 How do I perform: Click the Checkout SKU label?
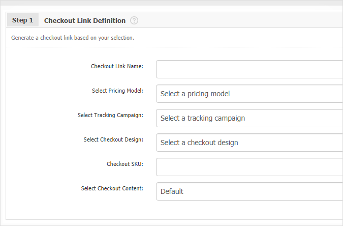[x=124, y=164]
